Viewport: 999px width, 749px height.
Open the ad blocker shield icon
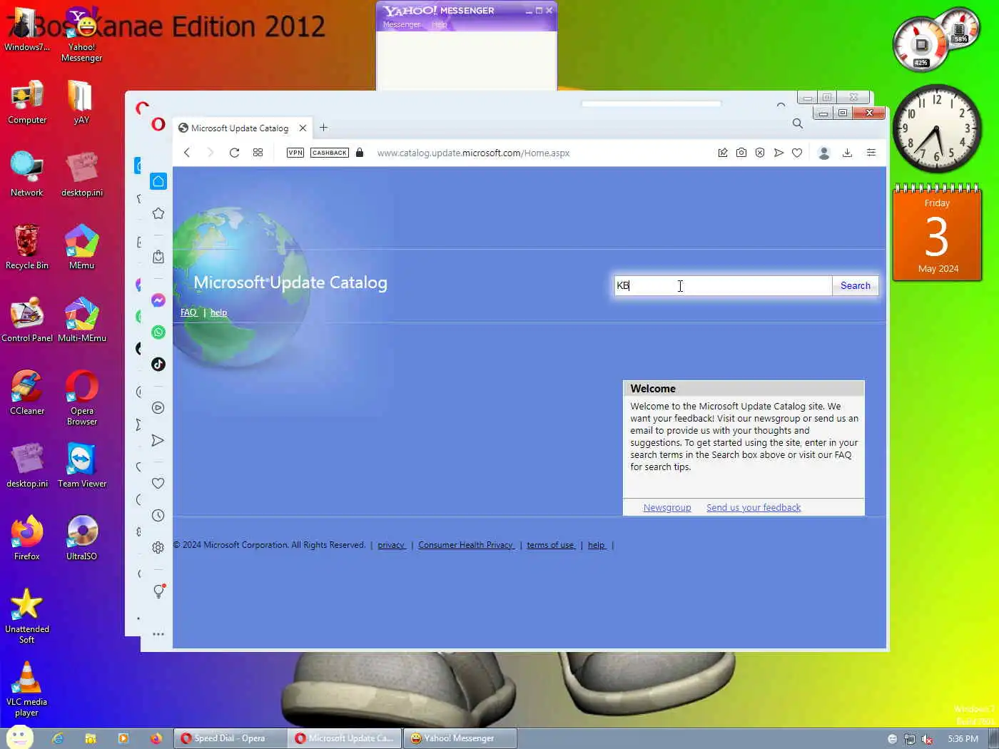point(760,153)
